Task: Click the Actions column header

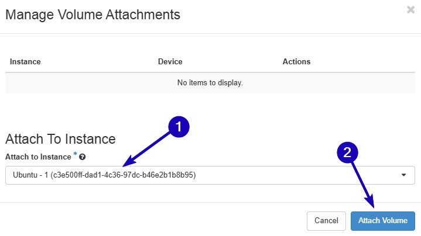Action: 296,61
